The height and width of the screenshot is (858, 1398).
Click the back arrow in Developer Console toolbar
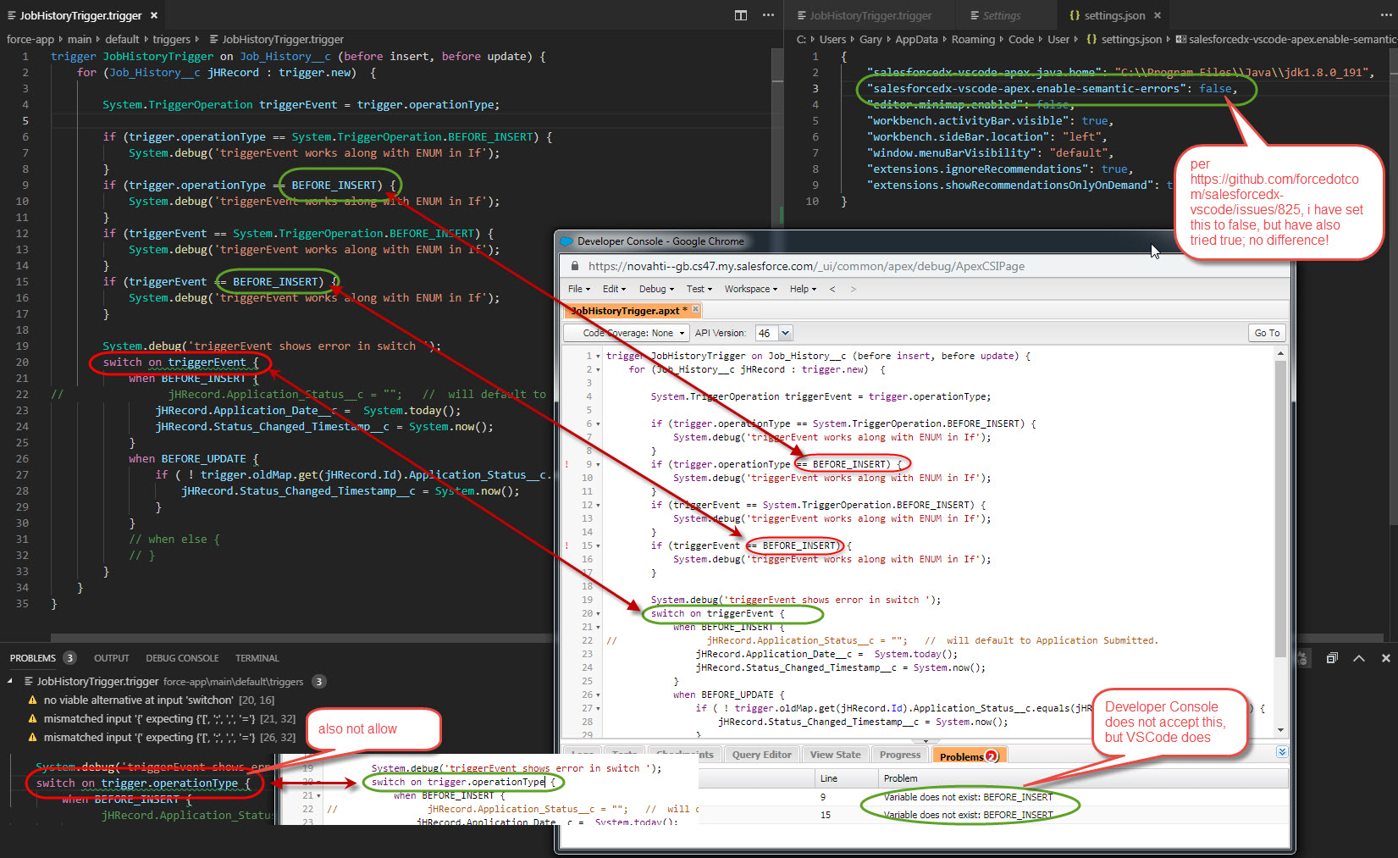832,288
